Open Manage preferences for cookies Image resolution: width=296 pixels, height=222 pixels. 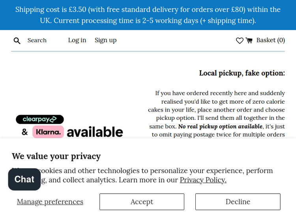[x=50, y=202]
